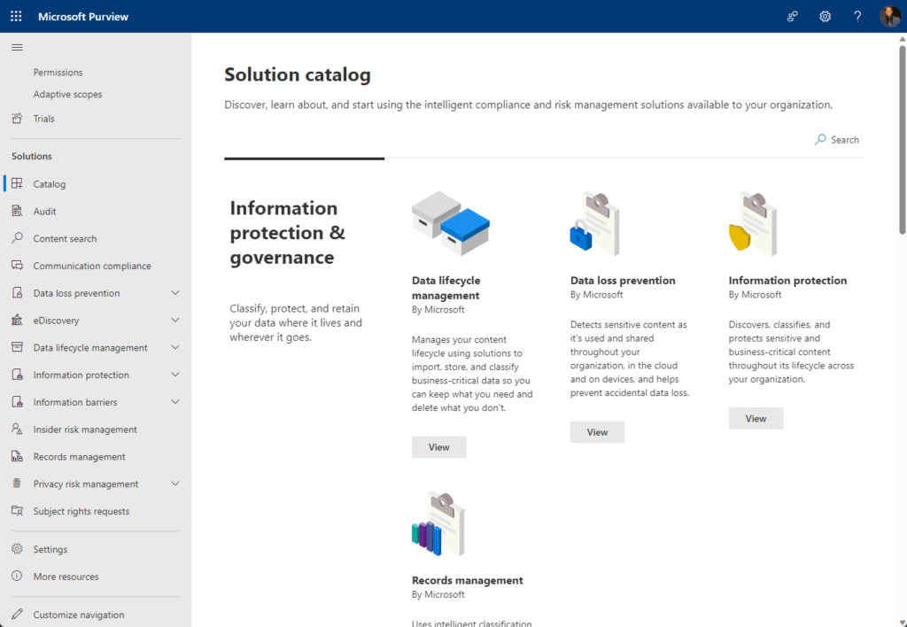The height and width of the screenshot is (627, 907).
Task: Click the Content search magnifier icon
Action: click(17, 238)
